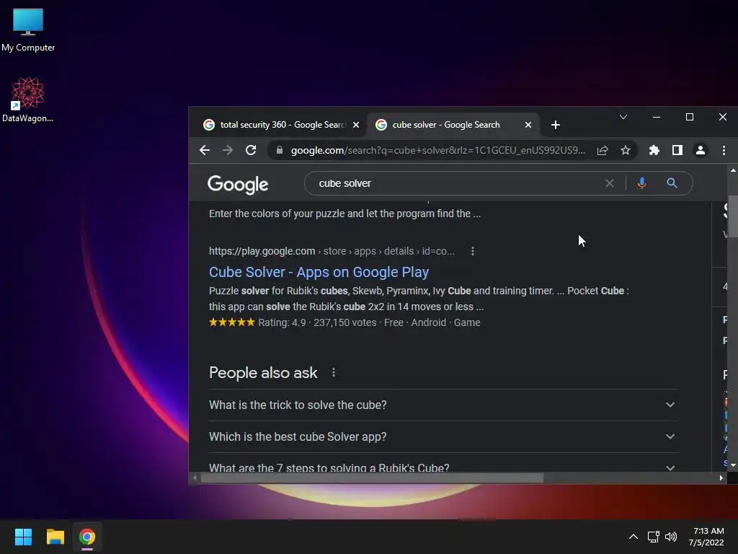Clear the search box with X

[x=610, y=183]
